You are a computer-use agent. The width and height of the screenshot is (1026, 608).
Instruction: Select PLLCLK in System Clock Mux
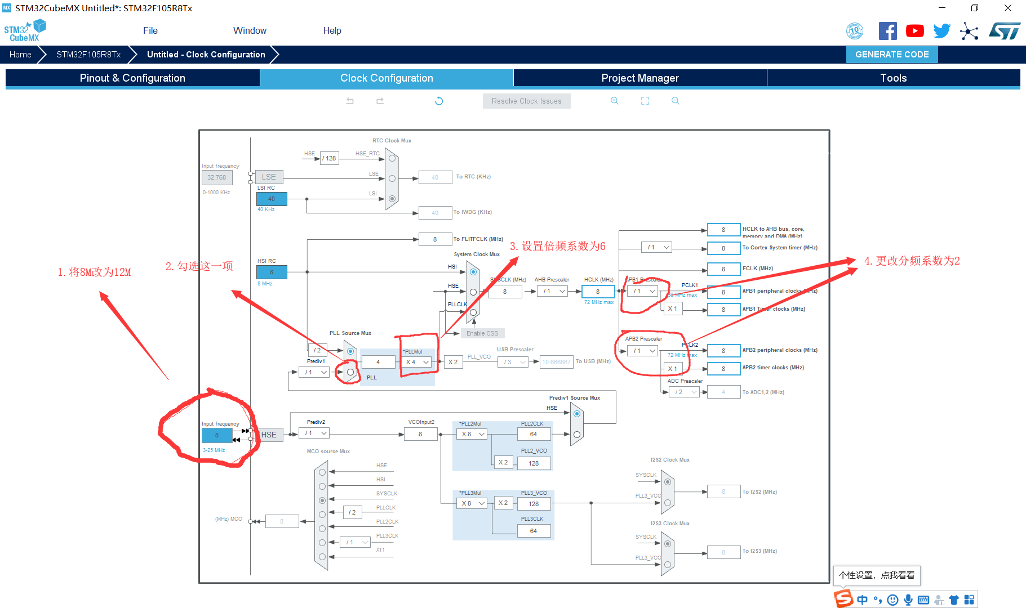point(473,312)
